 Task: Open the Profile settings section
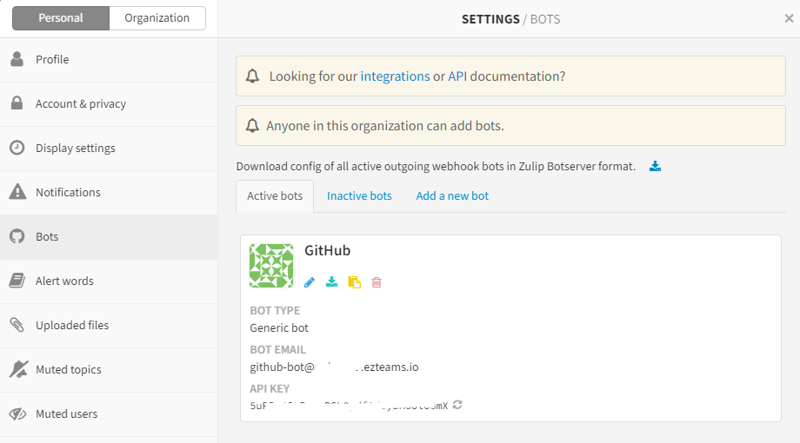pos(109,60)
